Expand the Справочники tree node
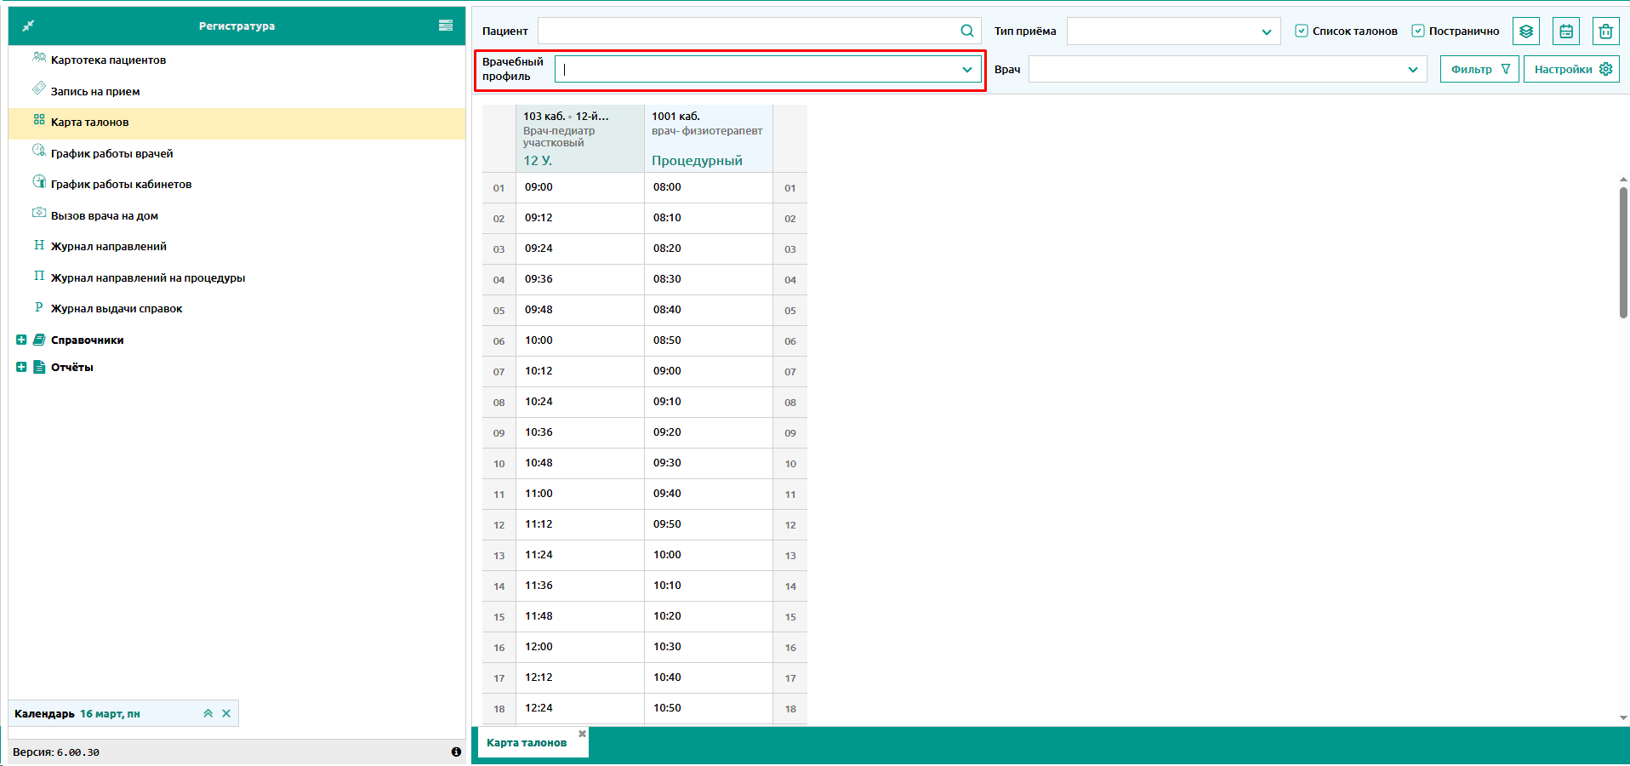The height and width of the screenshot is (766, 1630). (x=21, y=340)
